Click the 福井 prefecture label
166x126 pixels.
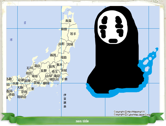point(29,73)
